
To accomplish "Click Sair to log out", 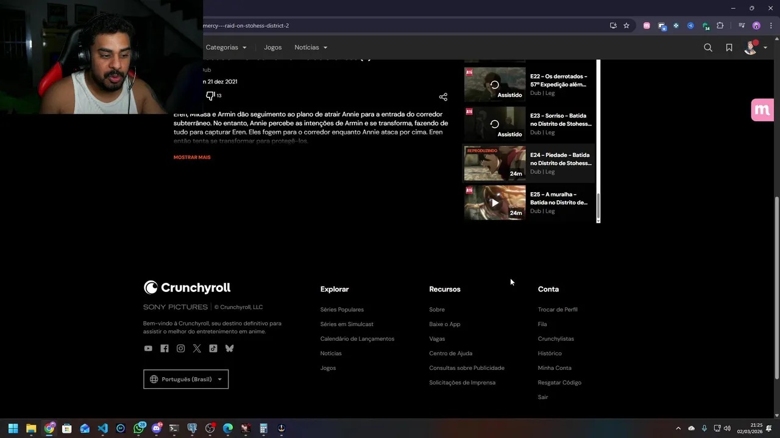I will [543, 397].
